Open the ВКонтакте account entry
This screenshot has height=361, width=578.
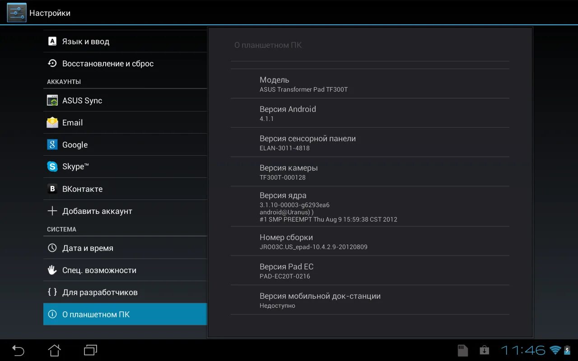(x=125, y=189)
